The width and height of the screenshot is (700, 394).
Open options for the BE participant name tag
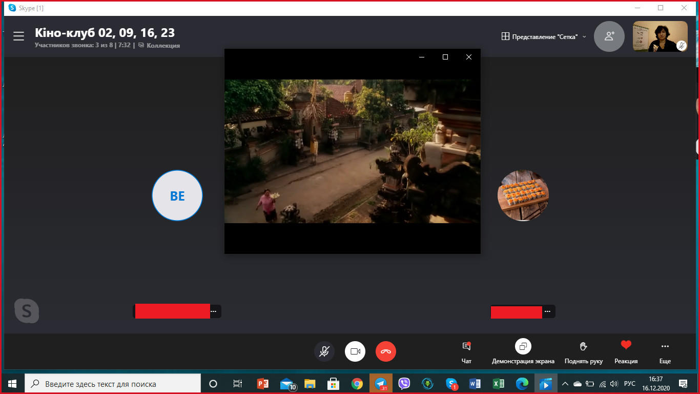[x=214, y=311]
